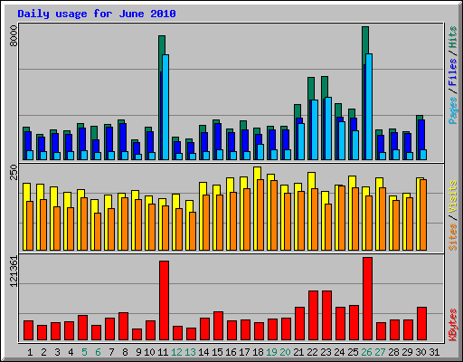
Task: Click the x-axis day label 6
Action: pyautogui.click(x=98, y=352)
